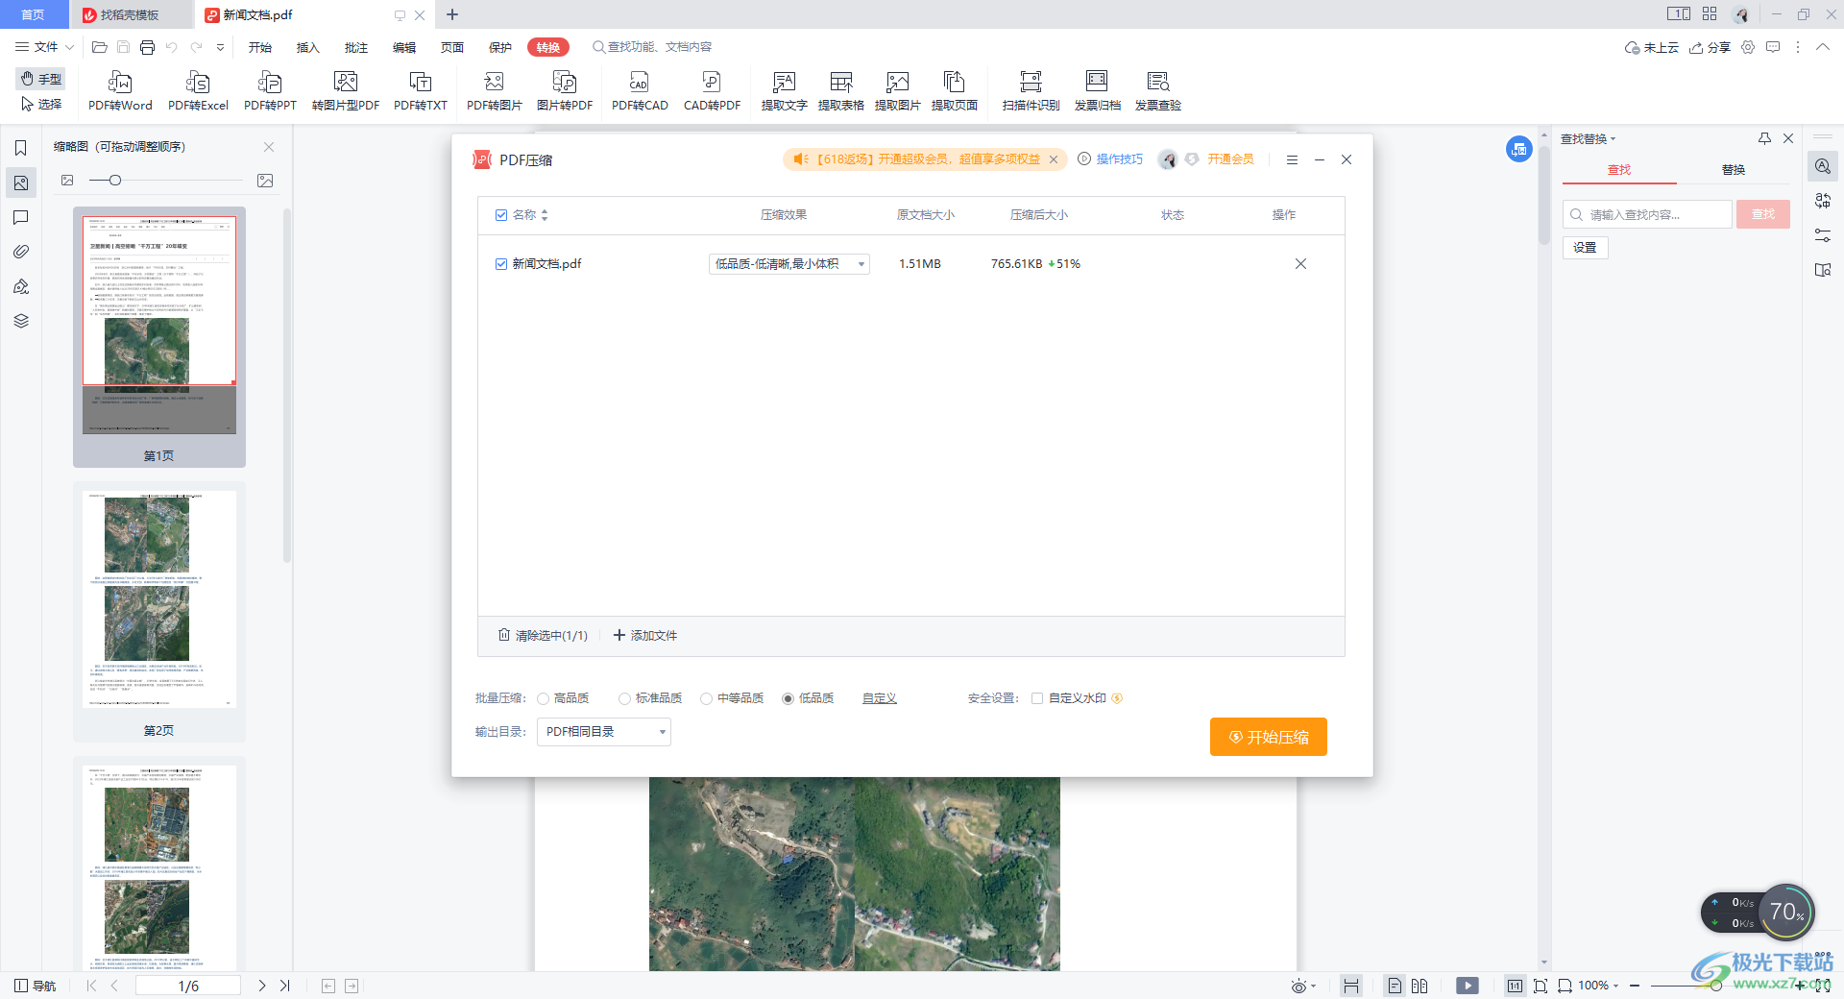Open the 图片转PDF tool
Image resolution: width=1844 pixels, height=999 pixels.
565,91
